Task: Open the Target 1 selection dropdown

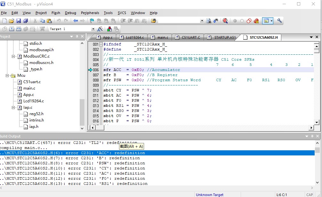Action: pos(93,29)
